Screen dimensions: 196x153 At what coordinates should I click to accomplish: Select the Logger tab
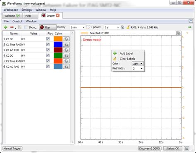click(x=50, y=16)
